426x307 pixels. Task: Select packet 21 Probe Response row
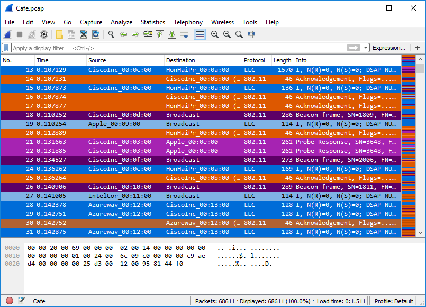pyautogui.click(x=201, y=142)
